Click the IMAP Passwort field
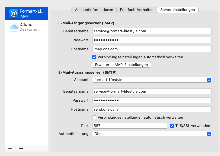 pyautogui.click(x=151, y=40)
